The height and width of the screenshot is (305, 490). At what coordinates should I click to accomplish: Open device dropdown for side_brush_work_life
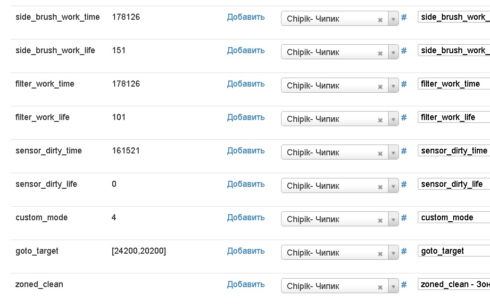(393, 52)
